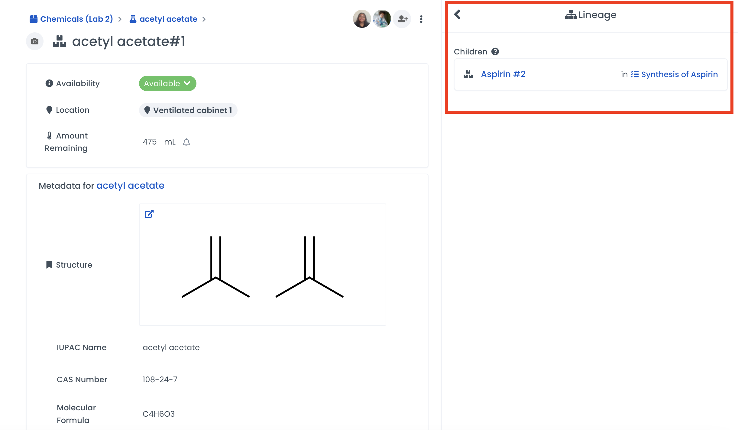Click the add collaborator icon
This screenshot has width=738, height=430.
(402, 19)
